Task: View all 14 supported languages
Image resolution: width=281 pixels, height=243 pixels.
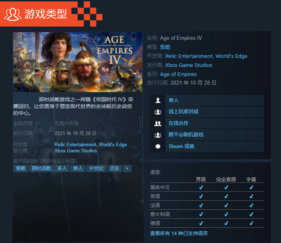Action: (x=179, y=233)
